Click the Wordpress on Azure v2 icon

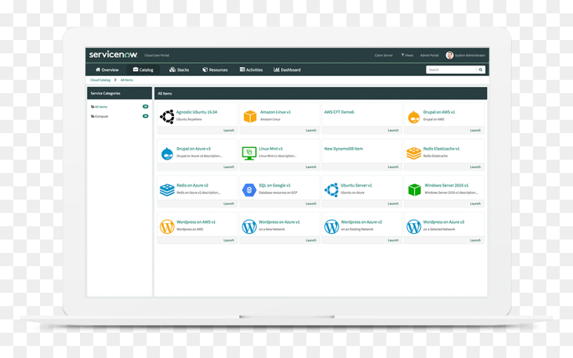331,227
